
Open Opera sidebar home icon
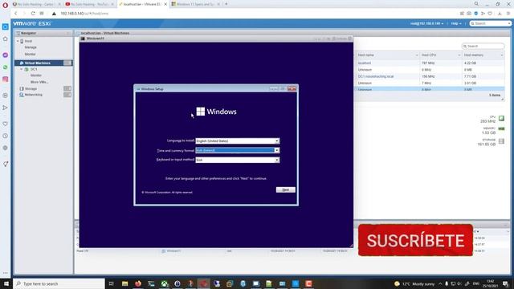6,39
